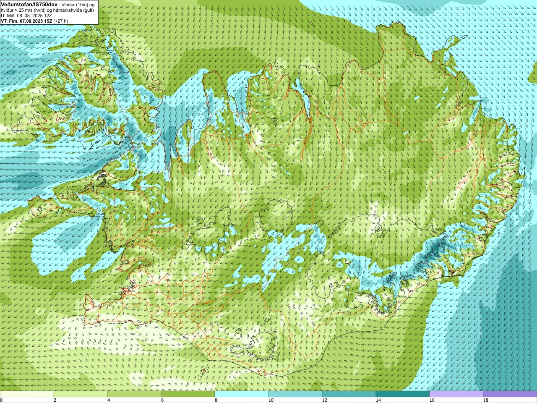The image size is (537, 403).
Task: Click the legend scale label "6"
Action: click(x=162, y=400)
